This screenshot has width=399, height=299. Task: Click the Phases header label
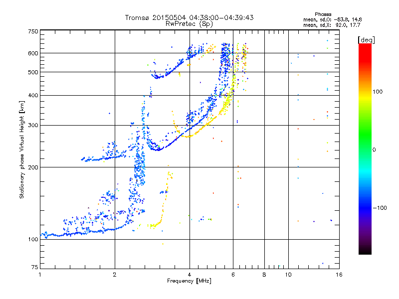323,14
